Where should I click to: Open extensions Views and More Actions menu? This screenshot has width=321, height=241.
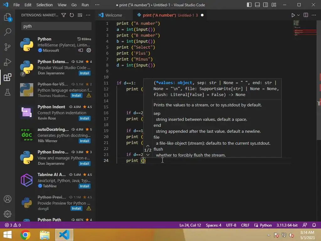coord(88,15)
